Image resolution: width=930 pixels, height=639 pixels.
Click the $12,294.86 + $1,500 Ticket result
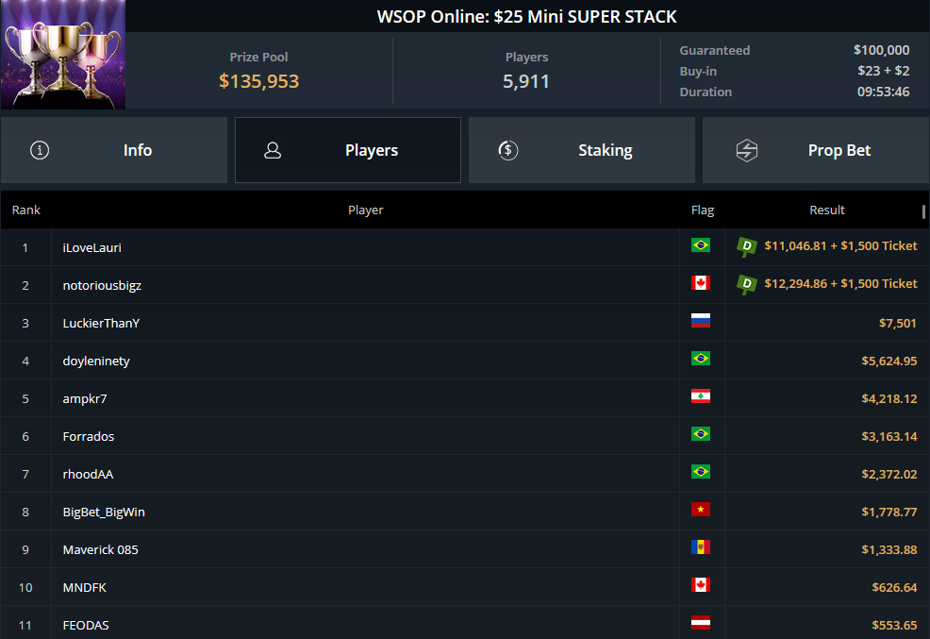(x=840, y=284)
